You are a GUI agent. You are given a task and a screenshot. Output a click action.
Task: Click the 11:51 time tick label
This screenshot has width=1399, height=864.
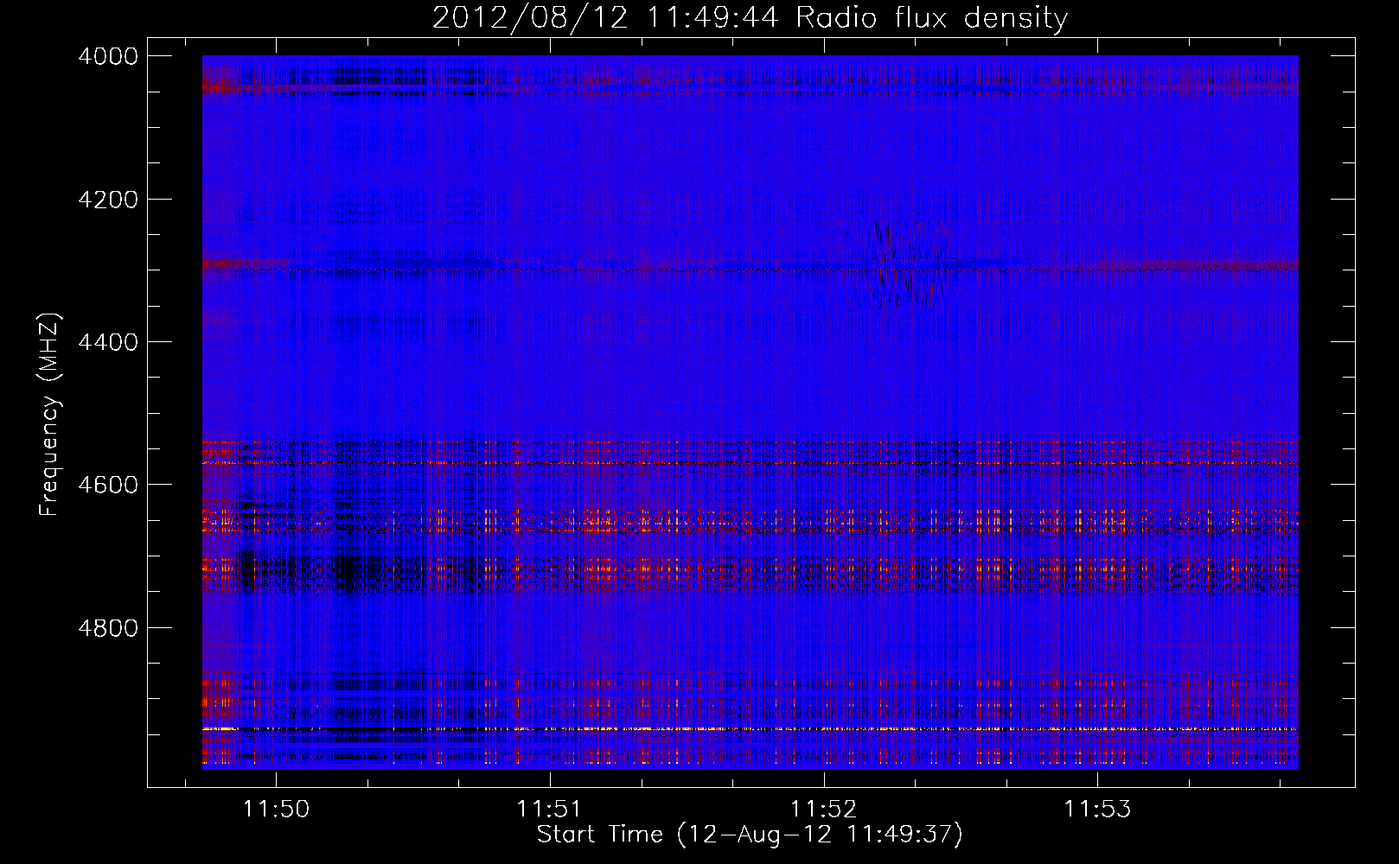pyautogui.click(x=550, y=810)
